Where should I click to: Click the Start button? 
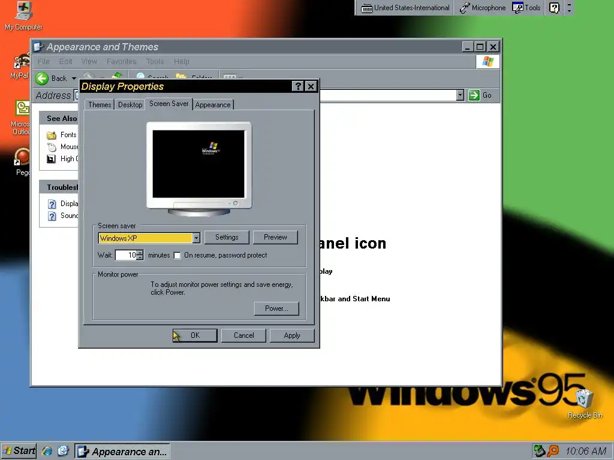[x=19, y=451]
